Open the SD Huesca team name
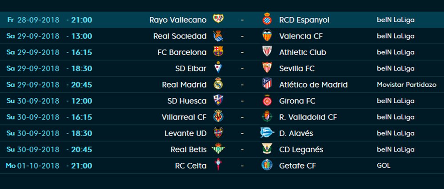The width and height of the screenshot is (444, 189). point(187,101)
